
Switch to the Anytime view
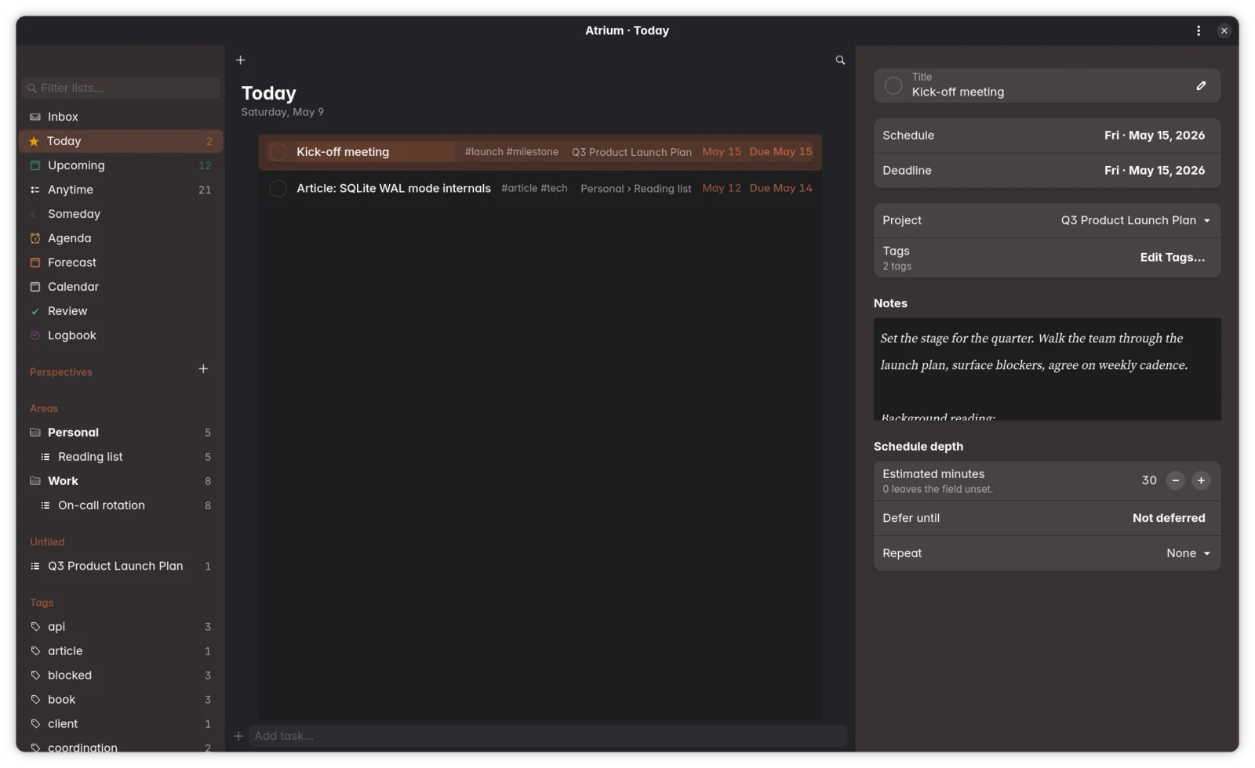coord(121,190)
